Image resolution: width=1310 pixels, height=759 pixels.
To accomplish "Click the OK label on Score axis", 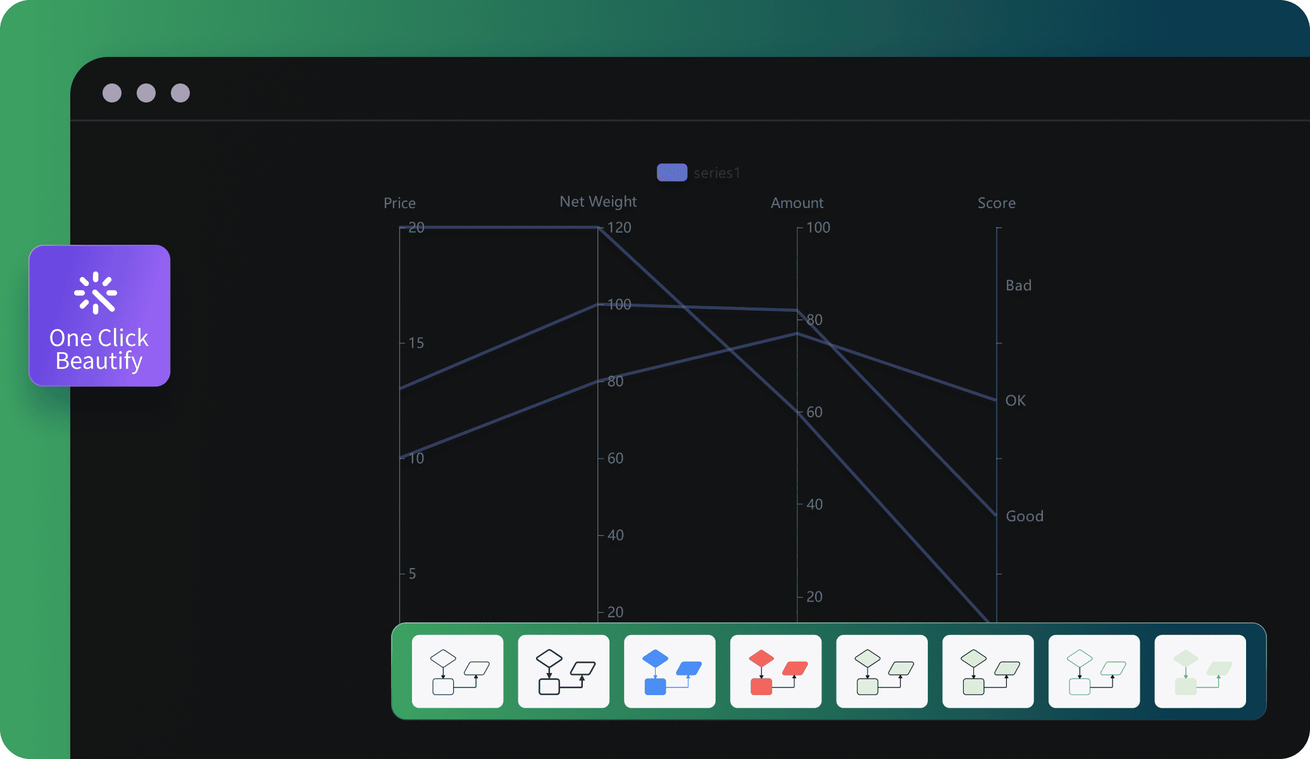I will tap(1016, 400).
